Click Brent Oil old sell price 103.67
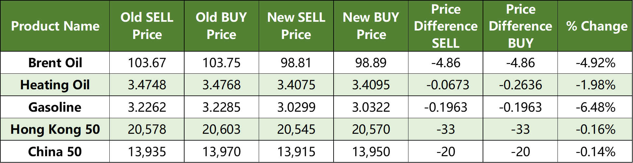 (147, 62)
